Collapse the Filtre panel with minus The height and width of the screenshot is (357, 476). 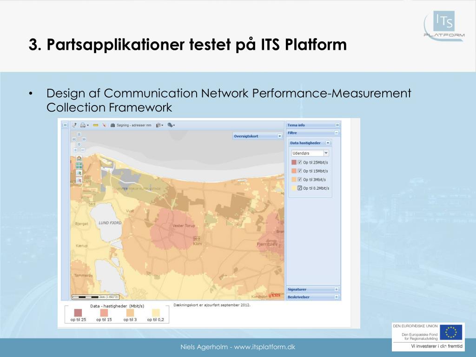(x=337, y=132)
